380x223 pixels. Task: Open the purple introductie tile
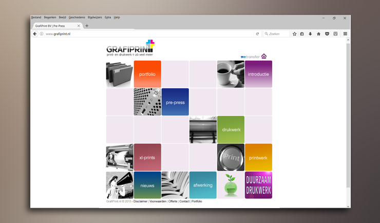(258, 74)
